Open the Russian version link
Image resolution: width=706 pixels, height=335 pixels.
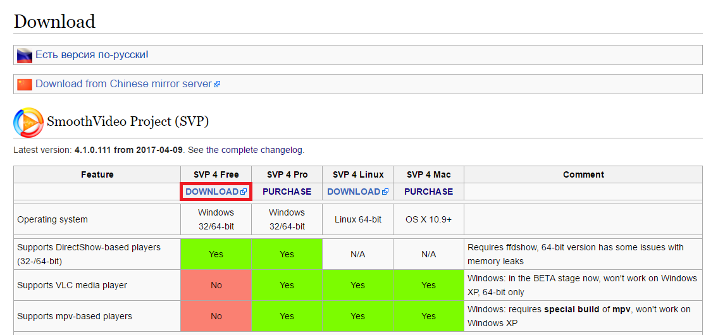pos(92,55)
